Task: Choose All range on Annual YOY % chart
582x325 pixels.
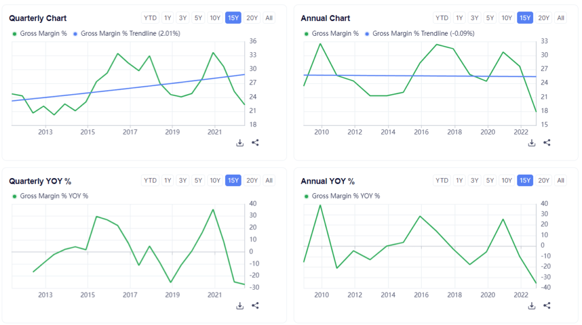Action: pyautogui.click(x=560, y=180)
